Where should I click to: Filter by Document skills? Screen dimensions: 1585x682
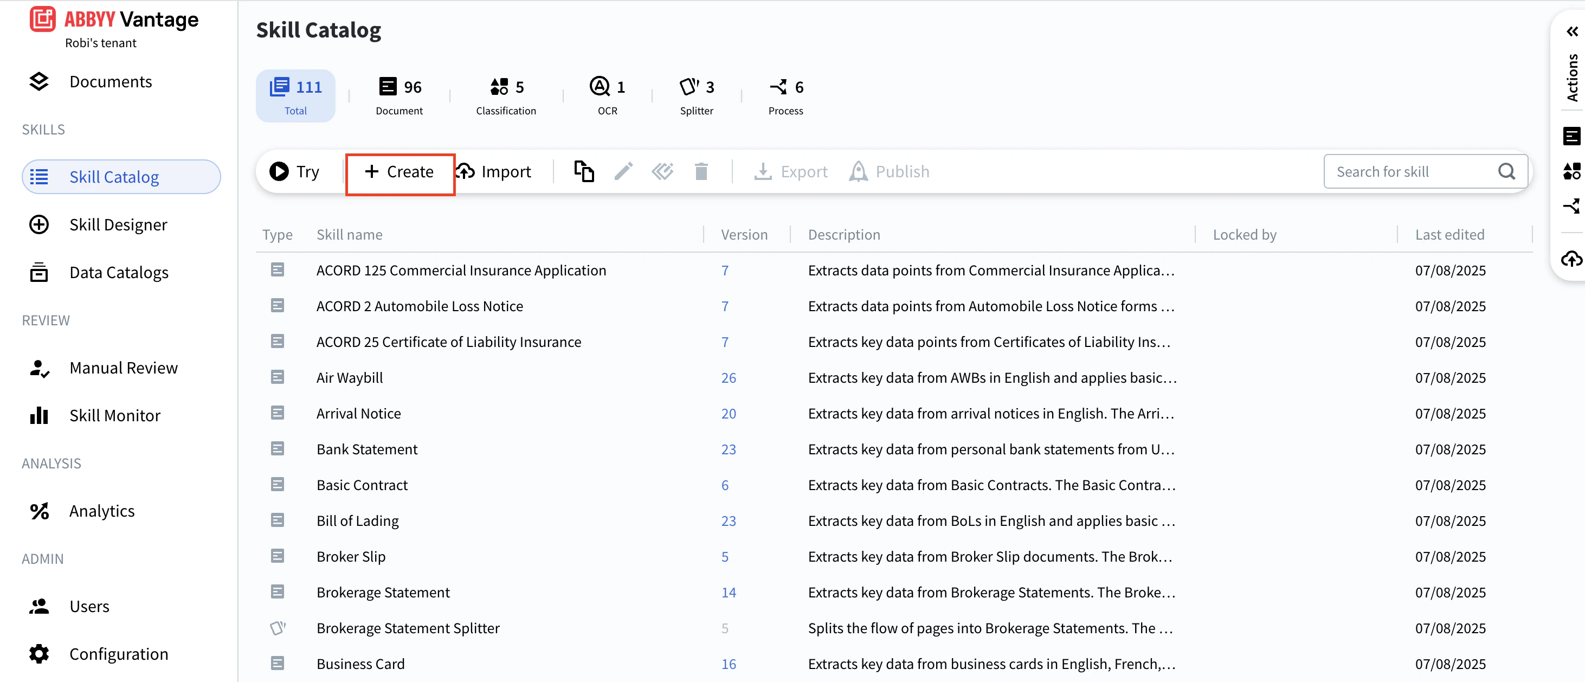(x=399, y=96)
